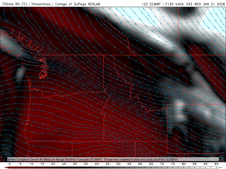Click the '45' value on color scale
226x169 pixels.
108,164
